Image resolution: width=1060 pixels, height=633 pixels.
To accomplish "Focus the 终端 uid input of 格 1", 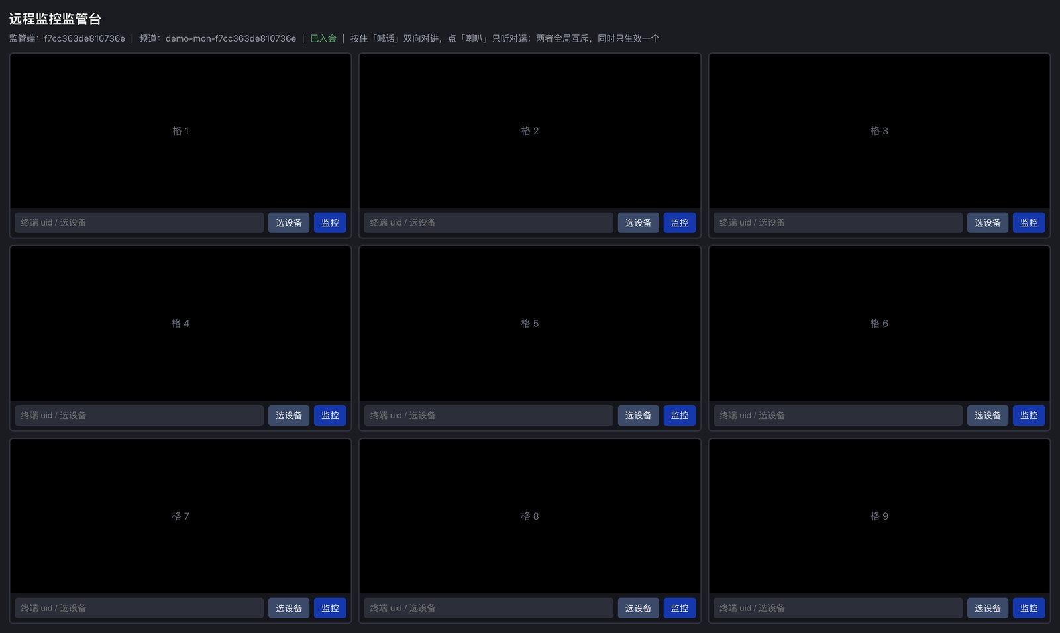I will pyautogui.click(x=139, y=222).
